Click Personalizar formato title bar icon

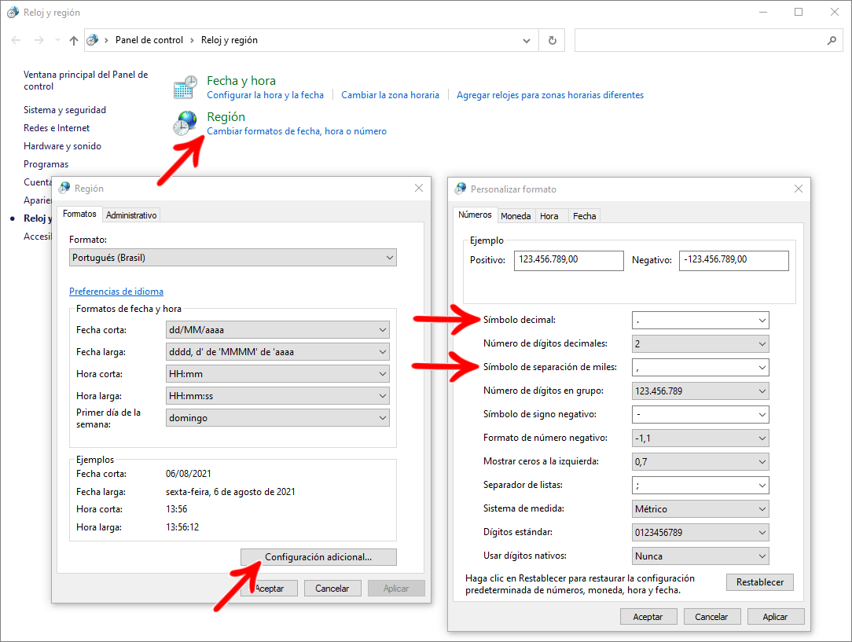(x=461, y=189)
